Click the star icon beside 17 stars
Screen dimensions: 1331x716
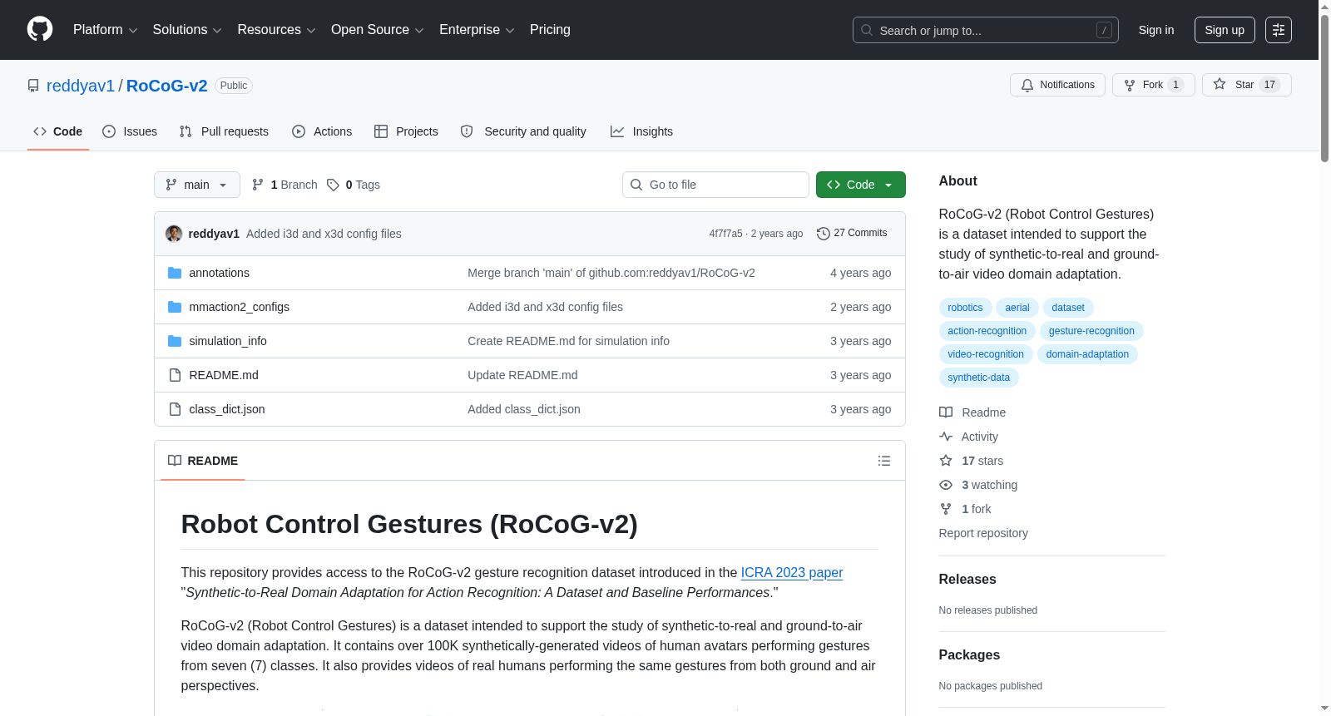946,461
